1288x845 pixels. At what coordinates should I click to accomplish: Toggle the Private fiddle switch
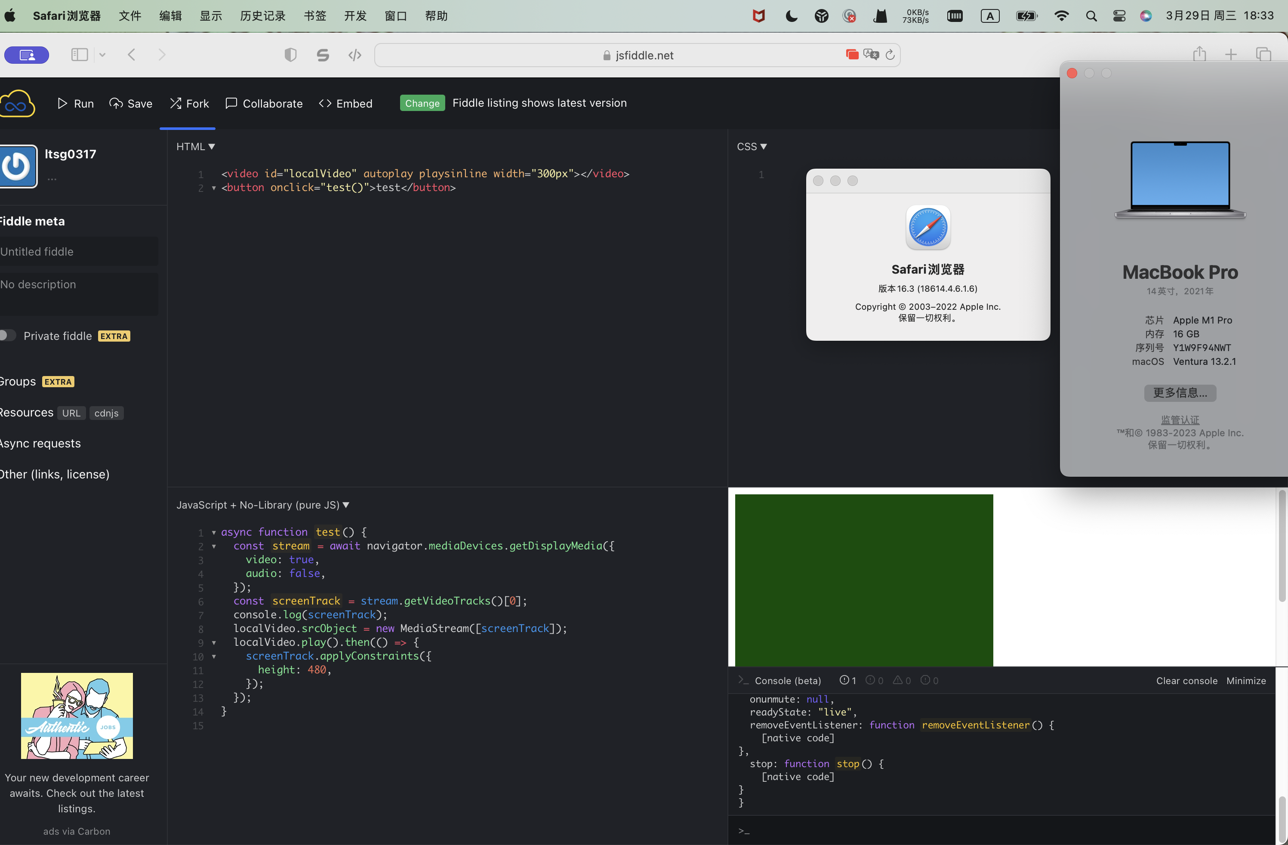point(8,336)
